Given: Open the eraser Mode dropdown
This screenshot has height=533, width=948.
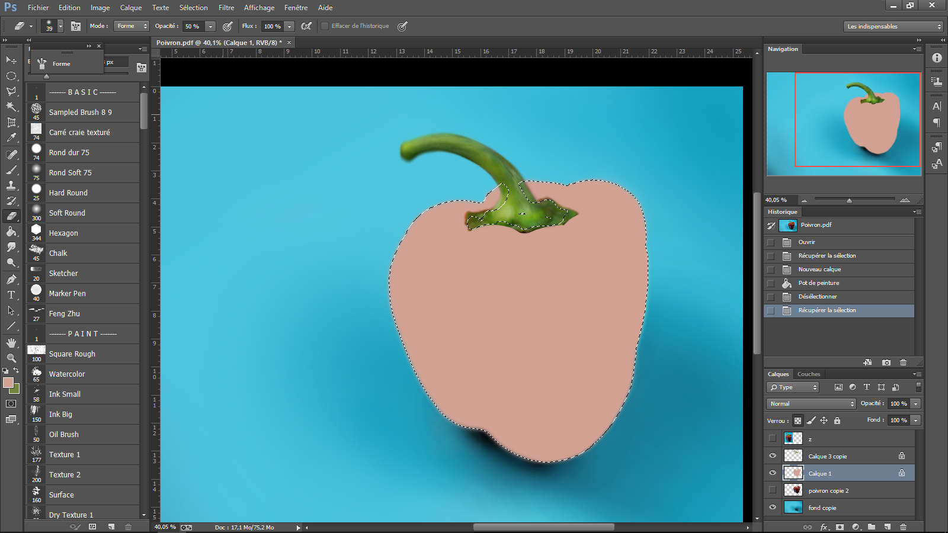Looking at the screenshot, I should click(132, 26).
